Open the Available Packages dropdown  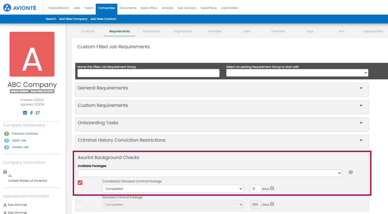[210, 173]
